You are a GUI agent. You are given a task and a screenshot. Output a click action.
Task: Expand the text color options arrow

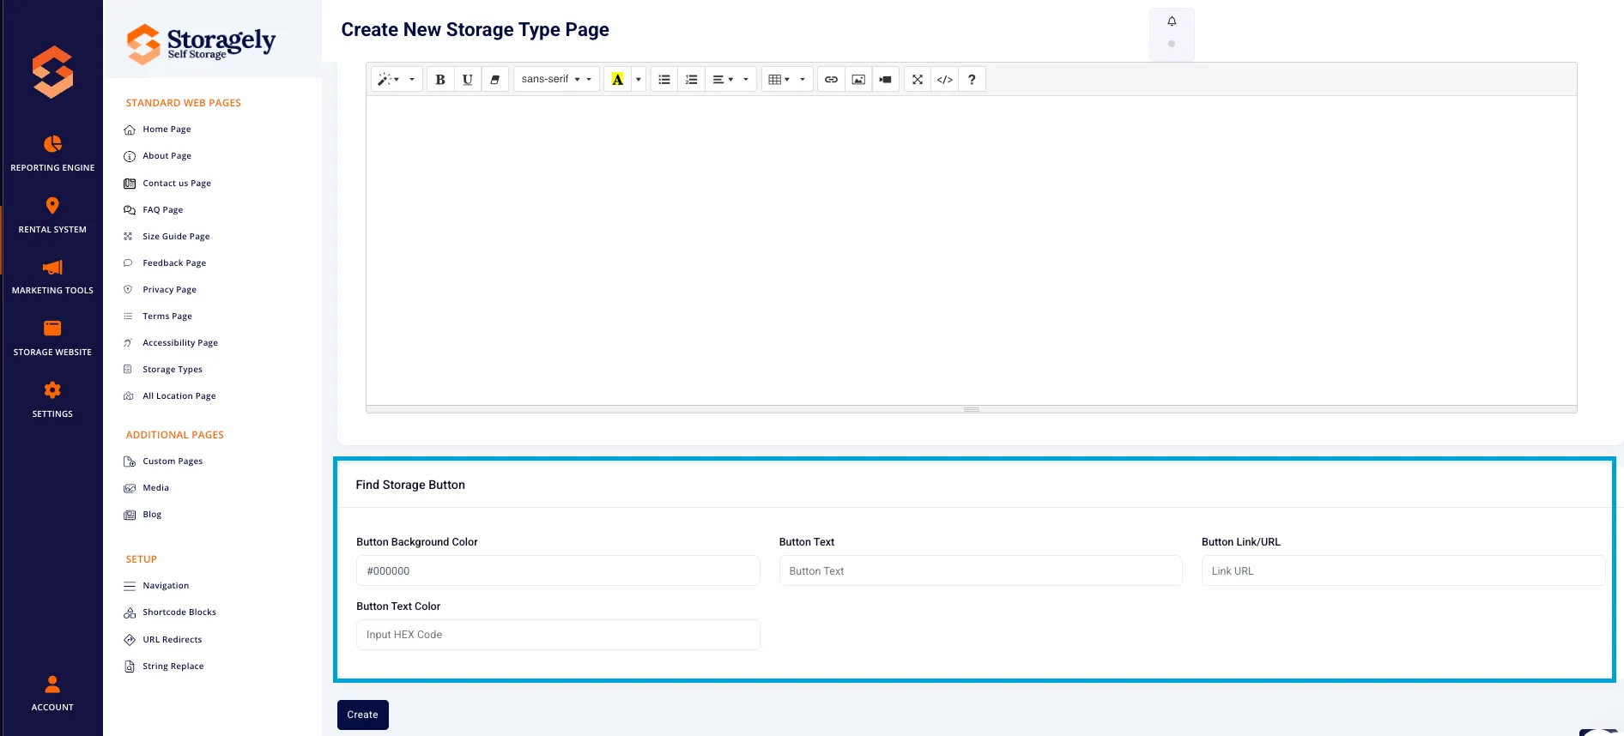[x=639, y=80]
